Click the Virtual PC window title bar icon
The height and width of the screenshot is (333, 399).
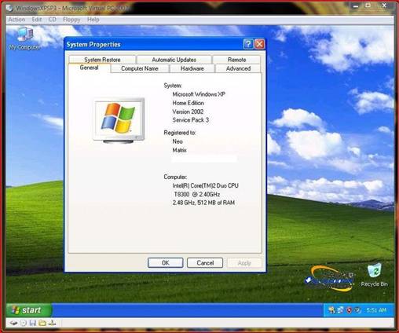tap(9, 8)
